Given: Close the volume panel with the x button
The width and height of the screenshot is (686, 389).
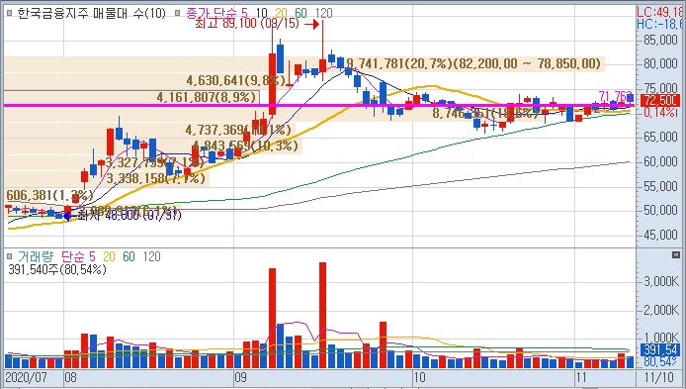Looking at the screenshot, I should pyautogui.click(x=676, y=255).
